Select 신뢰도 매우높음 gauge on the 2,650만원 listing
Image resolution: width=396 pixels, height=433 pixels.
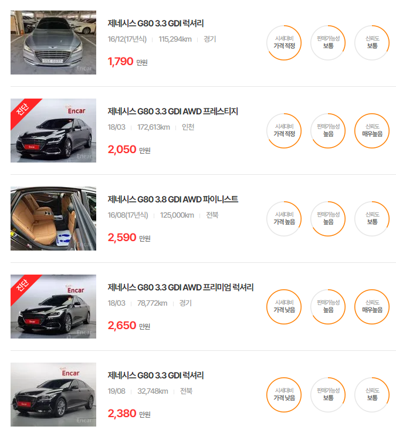pos(372,307)
